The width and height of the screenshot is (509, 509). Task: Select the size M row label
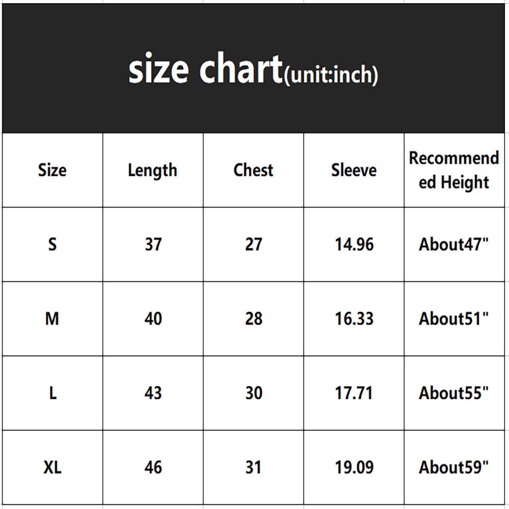point(52,319)
